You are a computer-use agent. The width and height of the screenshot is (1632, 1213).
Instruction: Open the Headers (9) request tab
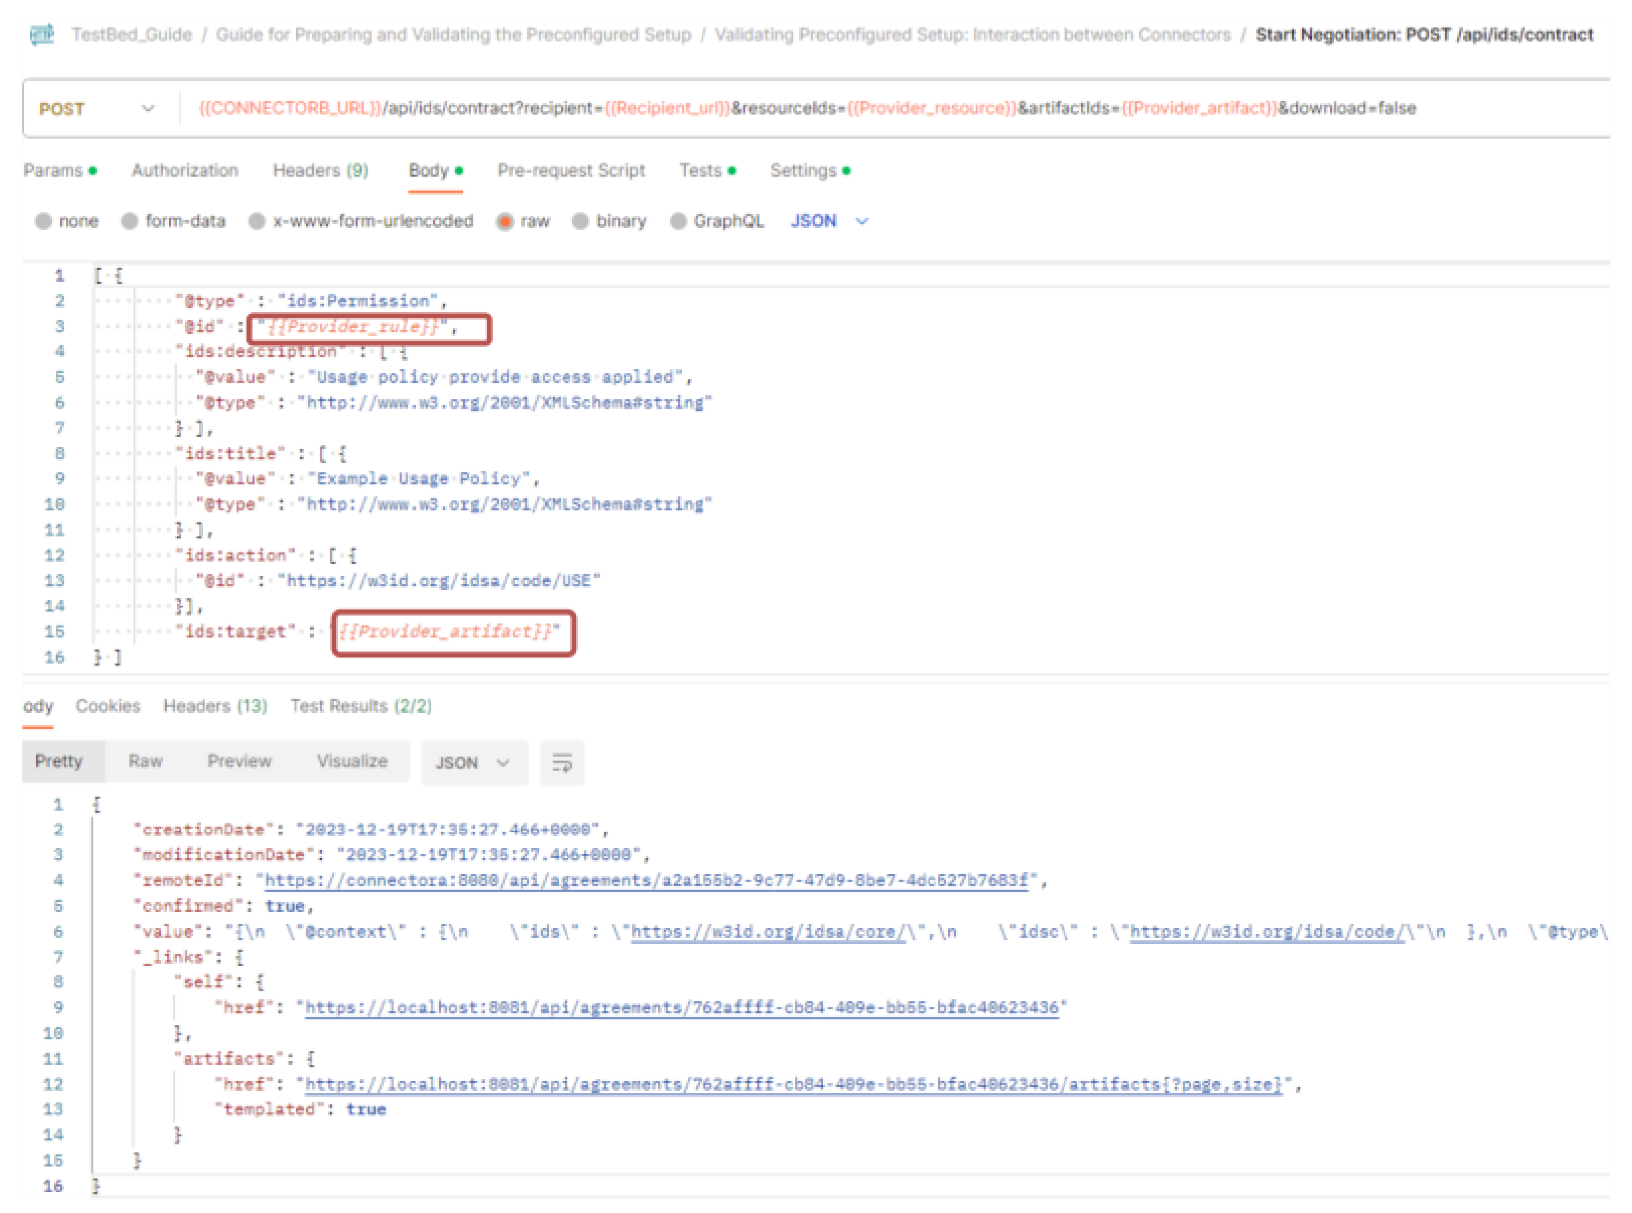[320, 170]
